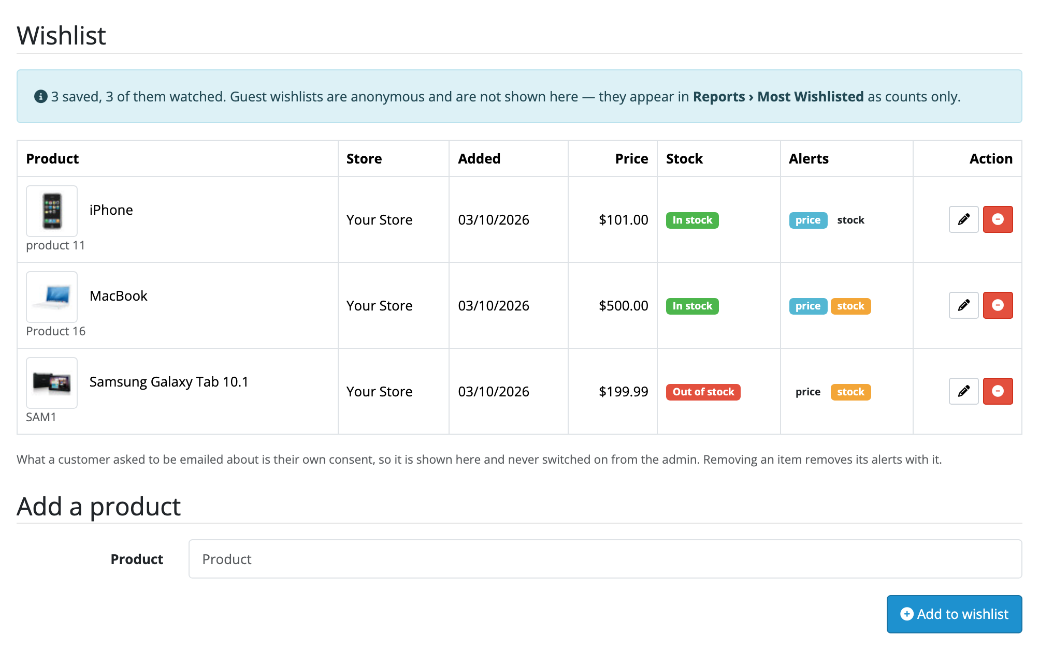Select the iPhone product name
Image resolution: width=1039 pixels, height=651 pixels.
point(111,210)
